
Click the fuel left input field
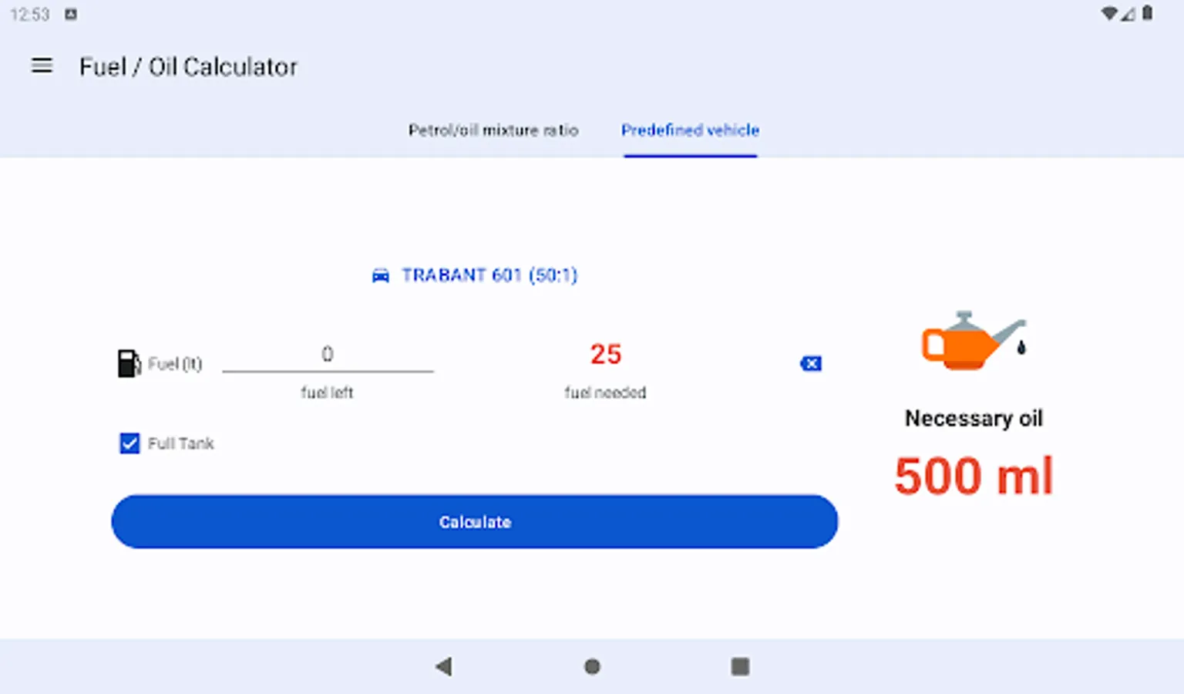tap(328, 355)
